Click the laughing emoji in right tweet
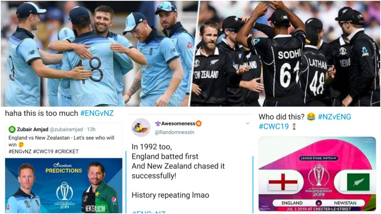Viewport: 381px width, 214px height. tap(311, 117)
